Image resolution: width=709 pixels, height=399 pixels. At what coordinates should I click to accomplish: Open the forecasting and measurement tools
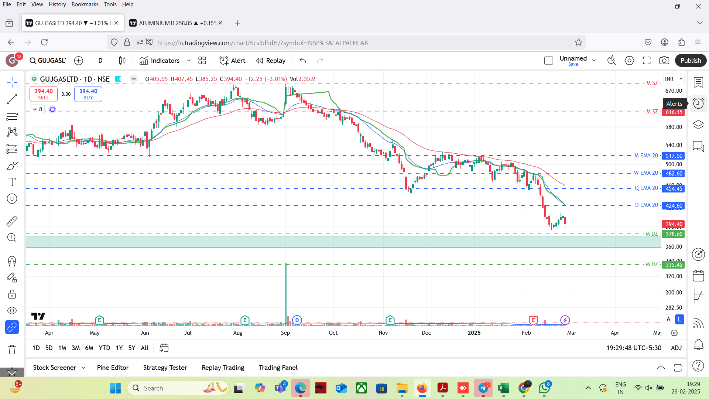coord(12,149)
